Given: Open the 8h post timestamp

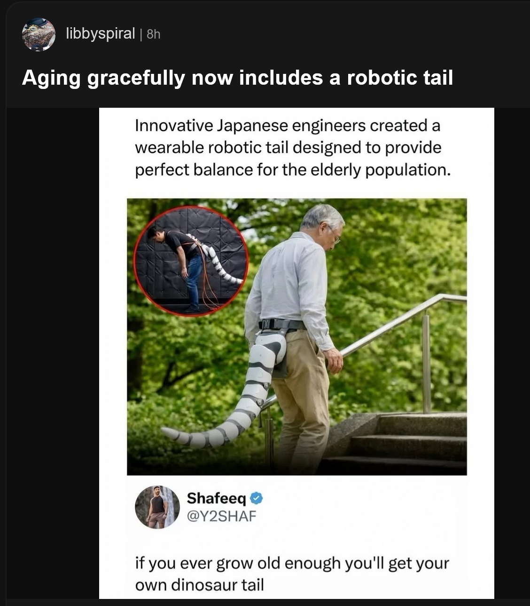Looking at the screenshot, I should click(154, 34).
